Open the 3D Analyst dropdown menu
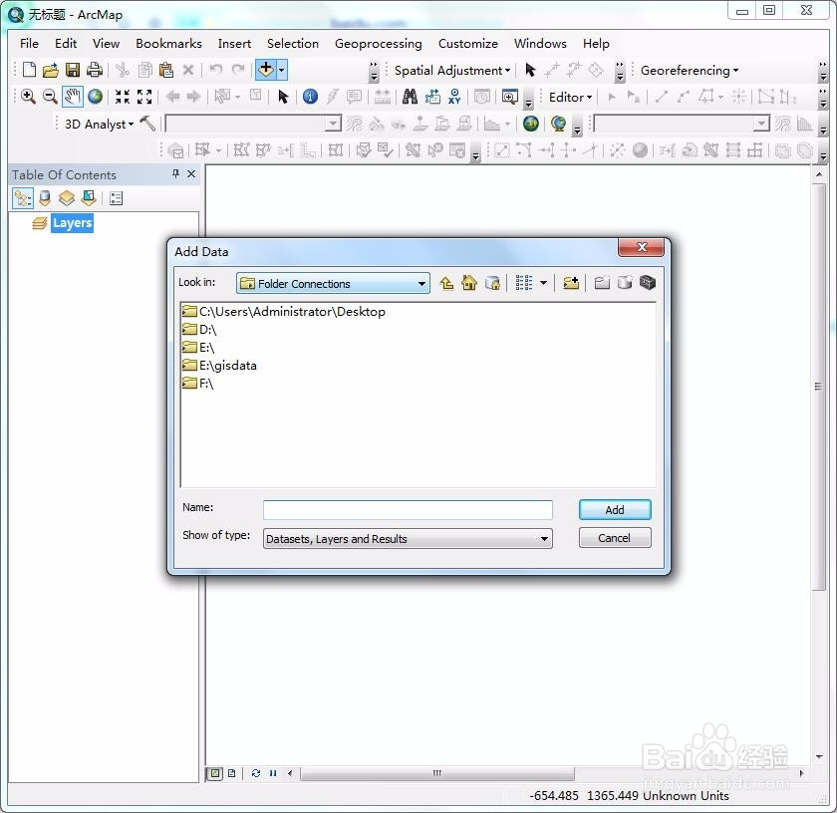The image size is (837, 813). point(99,124)
